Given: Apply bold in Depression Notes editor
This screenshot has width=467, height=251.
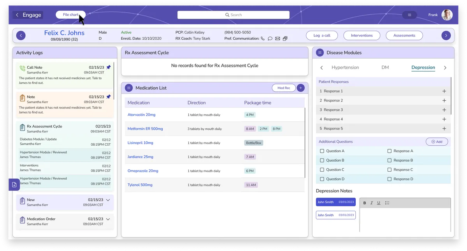Looking at the screenshot, I should 365,203.
